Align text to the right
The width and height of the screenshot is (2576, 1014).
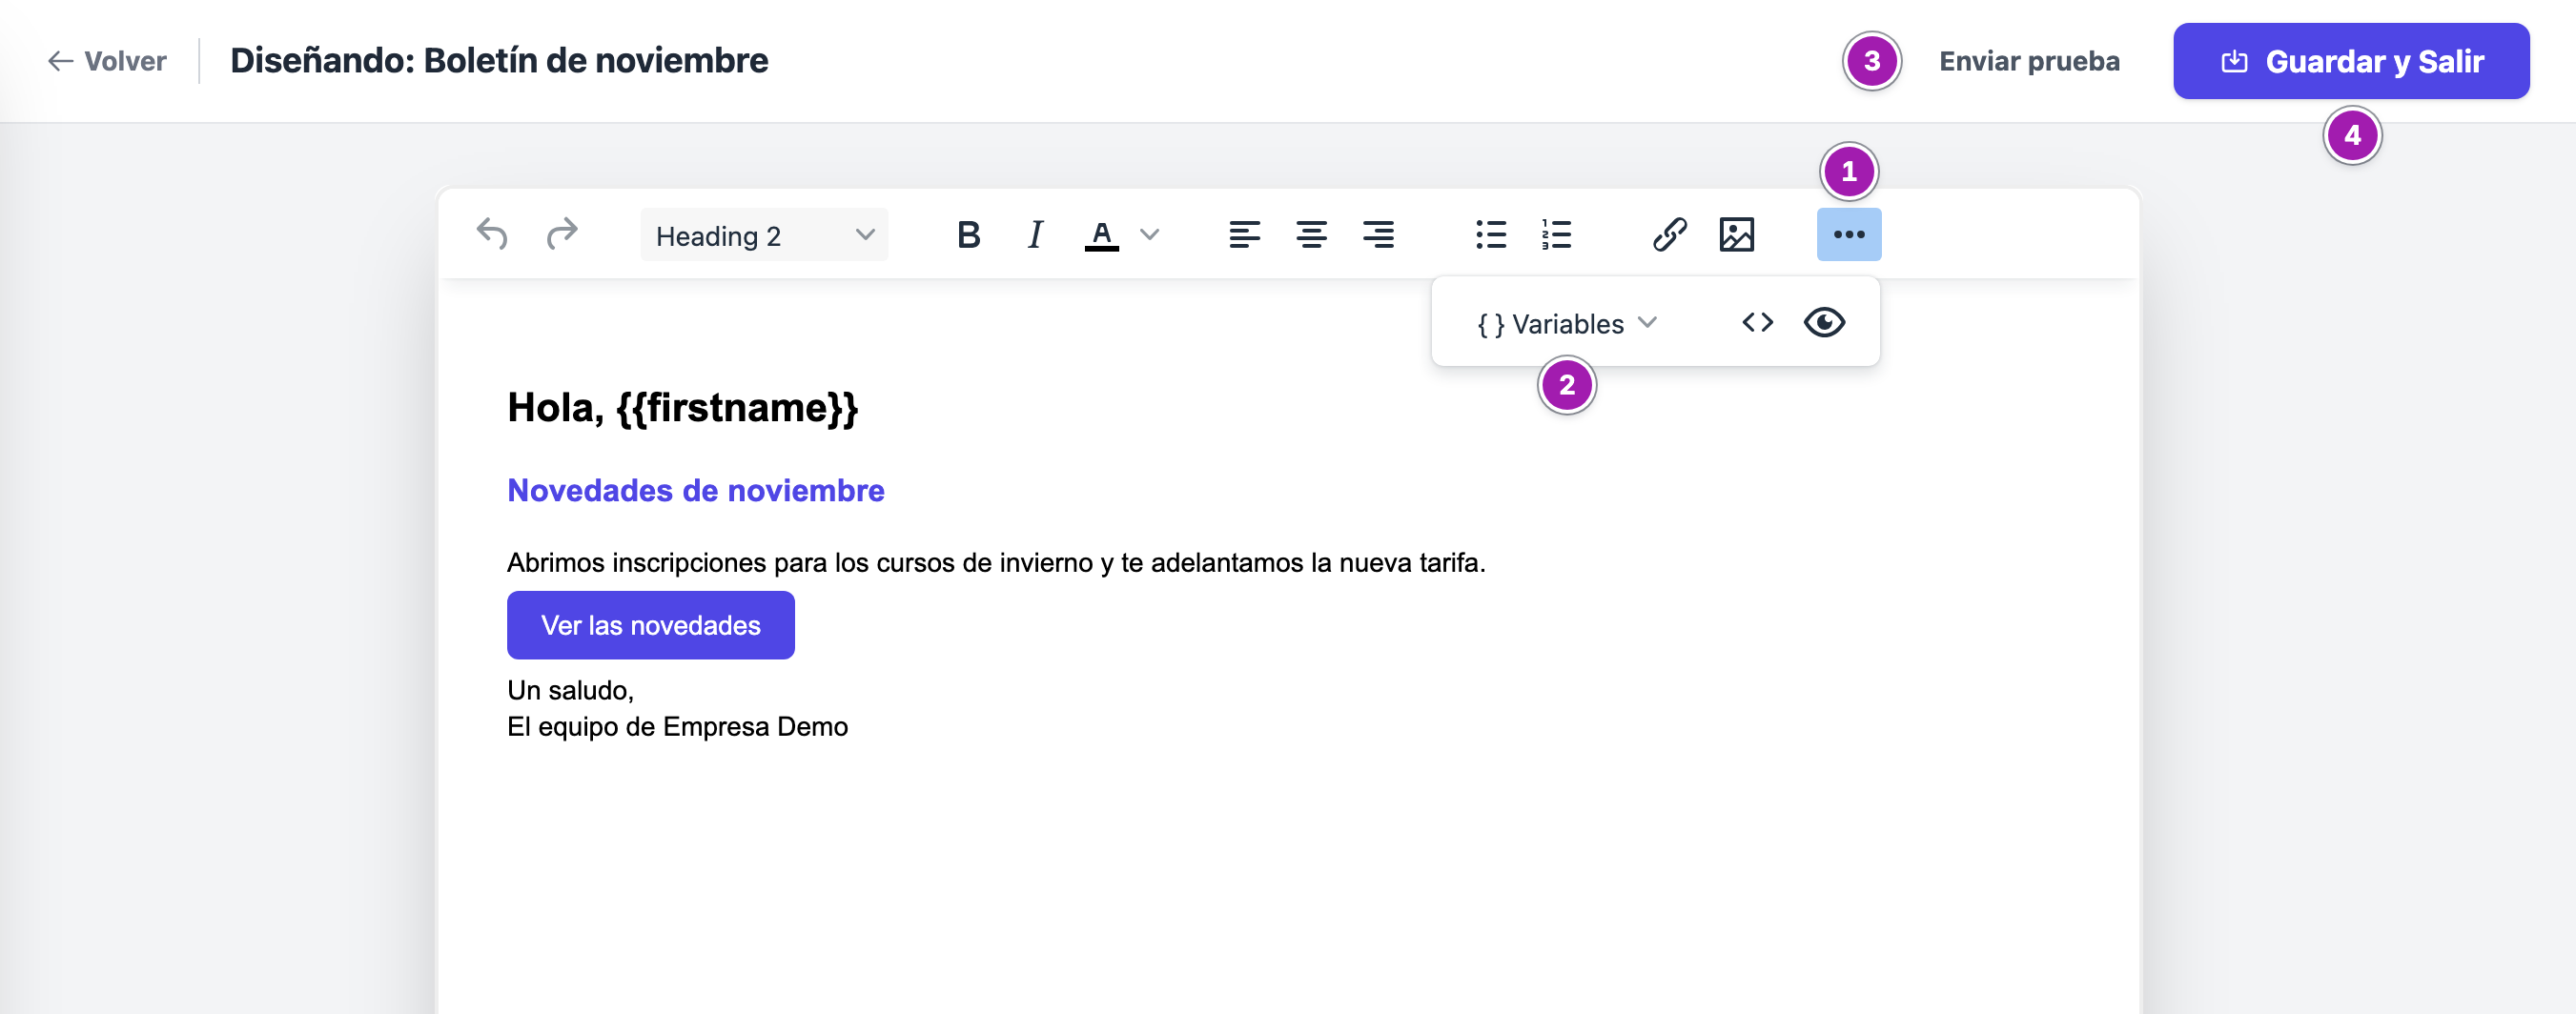[1378, 235]
